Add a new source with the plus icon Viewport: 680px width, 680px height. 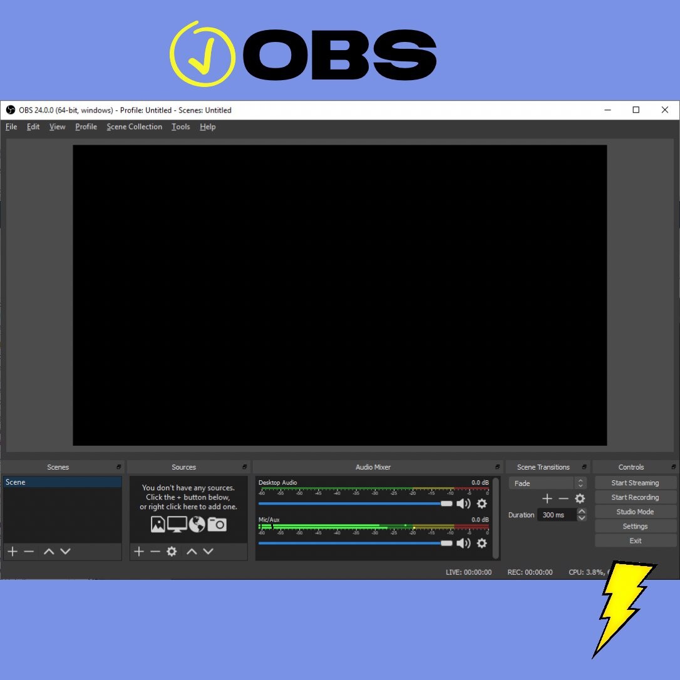click(139, 551)
